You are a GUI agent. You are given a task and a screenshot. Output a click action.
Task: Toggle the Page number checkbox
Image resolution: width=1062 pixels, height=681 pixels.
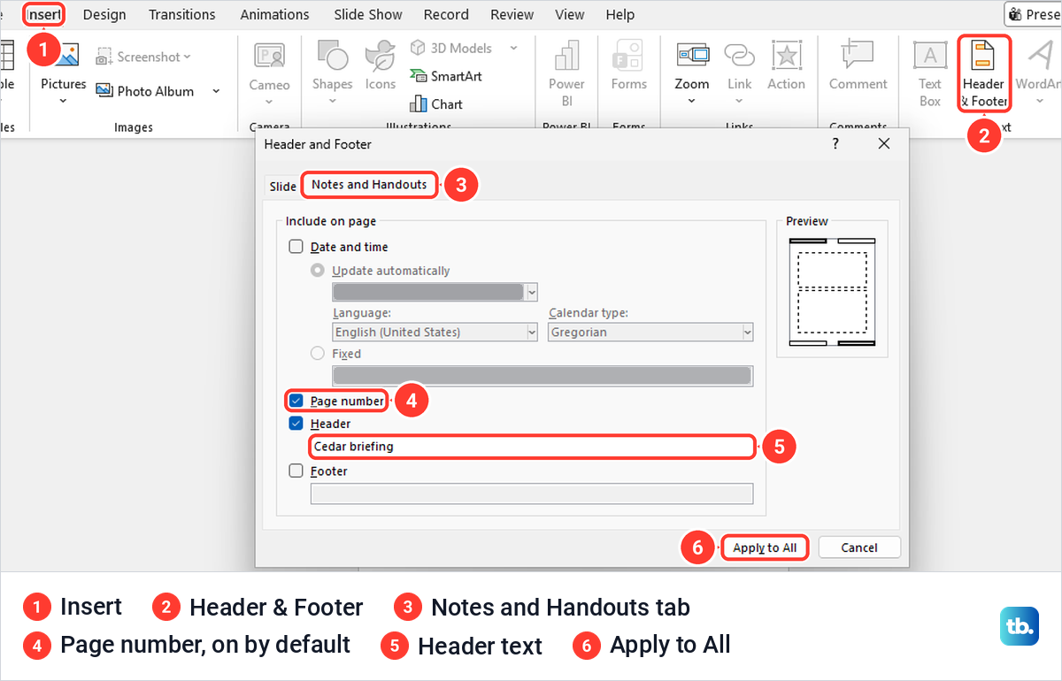[x=296, y=401]
